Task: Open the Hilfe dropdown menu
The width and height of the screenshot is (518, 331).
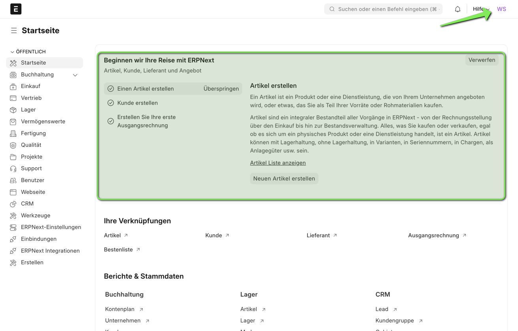Action: (x=480, y=9)
